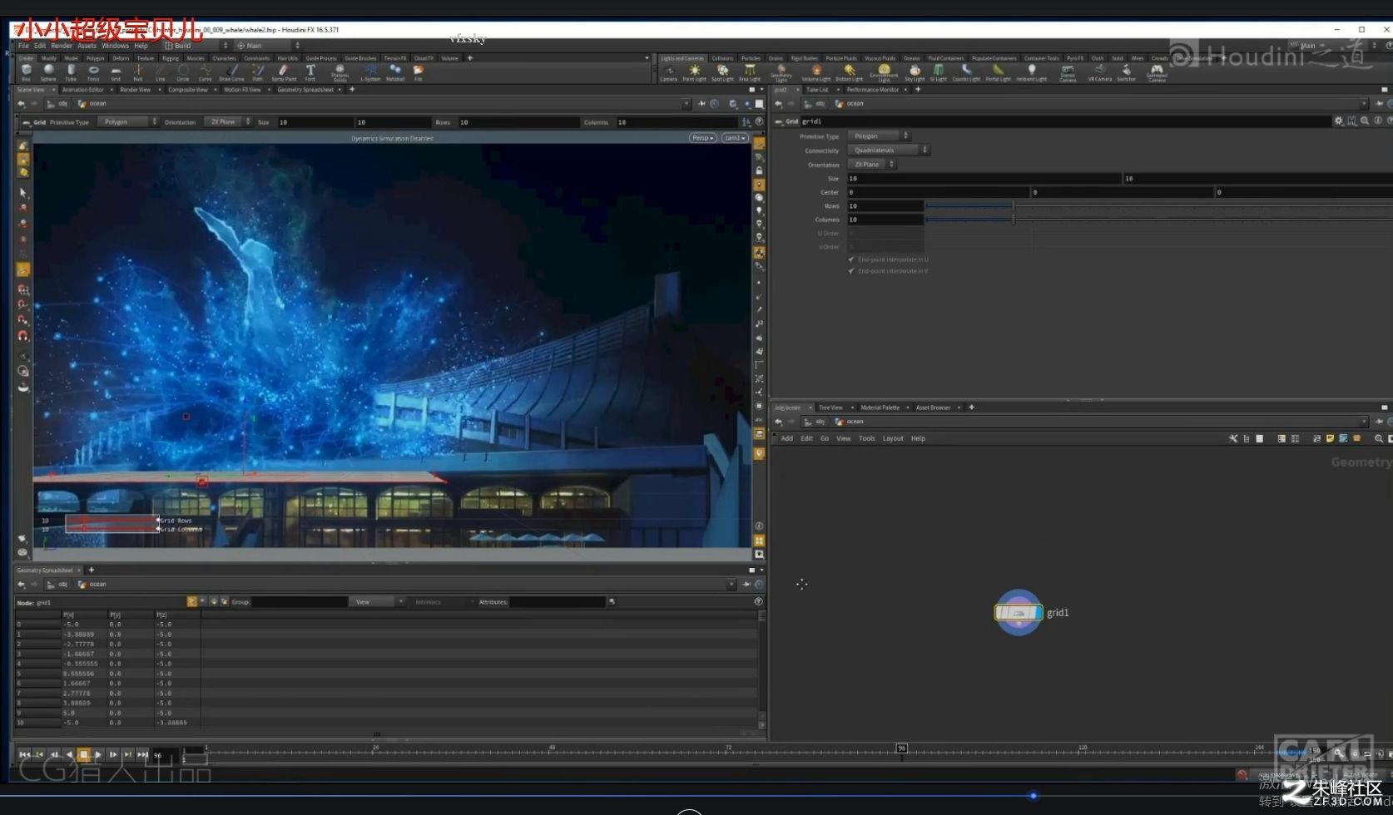The image size is (1393, 815).
Task: Click the network editor wrench icon
Action: tap(1233, 438)
